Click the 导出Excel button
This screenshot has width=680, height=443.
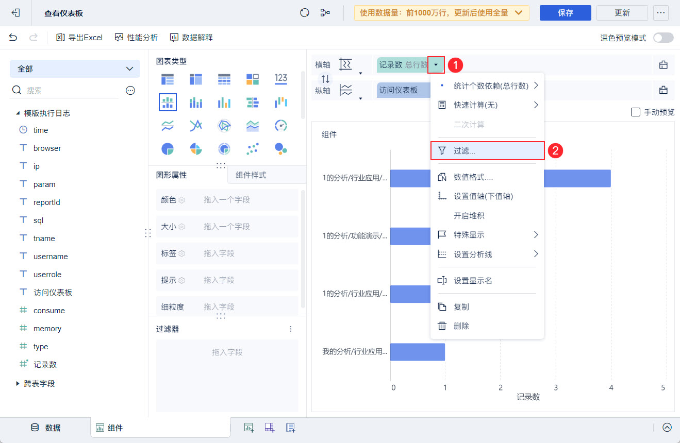click(x=79, y=38)
